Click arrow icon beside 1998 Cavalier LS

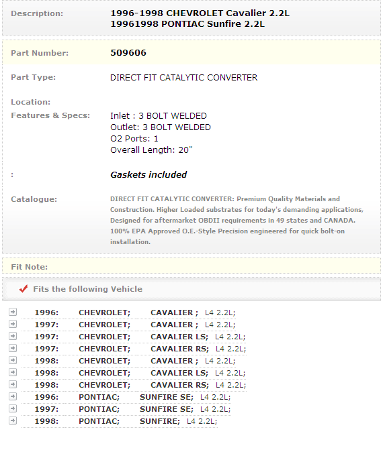pyautogui.click(x=13, y=372)
